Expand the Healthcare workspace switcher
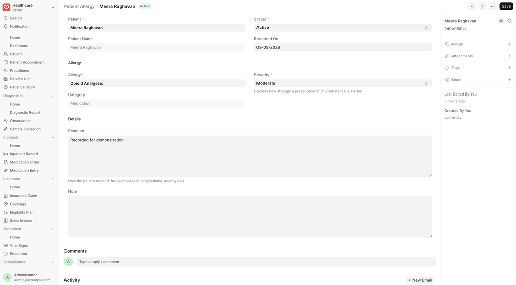 tap(53, 7)
